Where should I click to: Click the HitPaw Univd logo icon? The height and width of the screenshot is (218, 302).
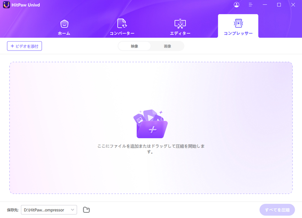pos(6,5)
